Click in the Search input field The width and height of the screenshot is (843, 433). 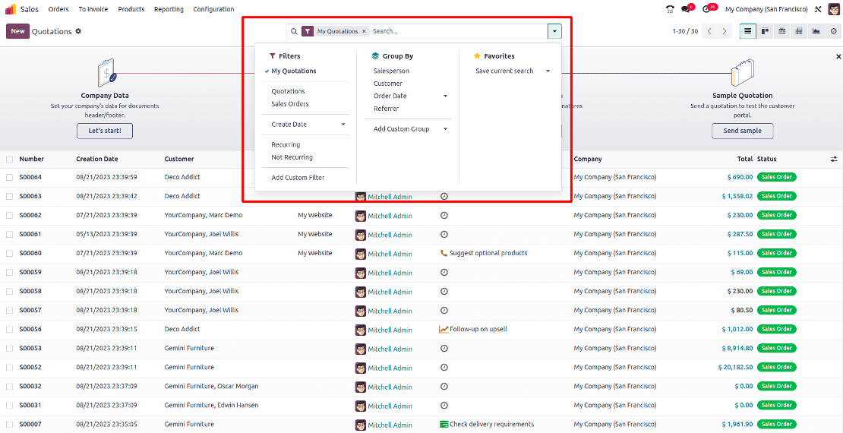tap(456, 31)
